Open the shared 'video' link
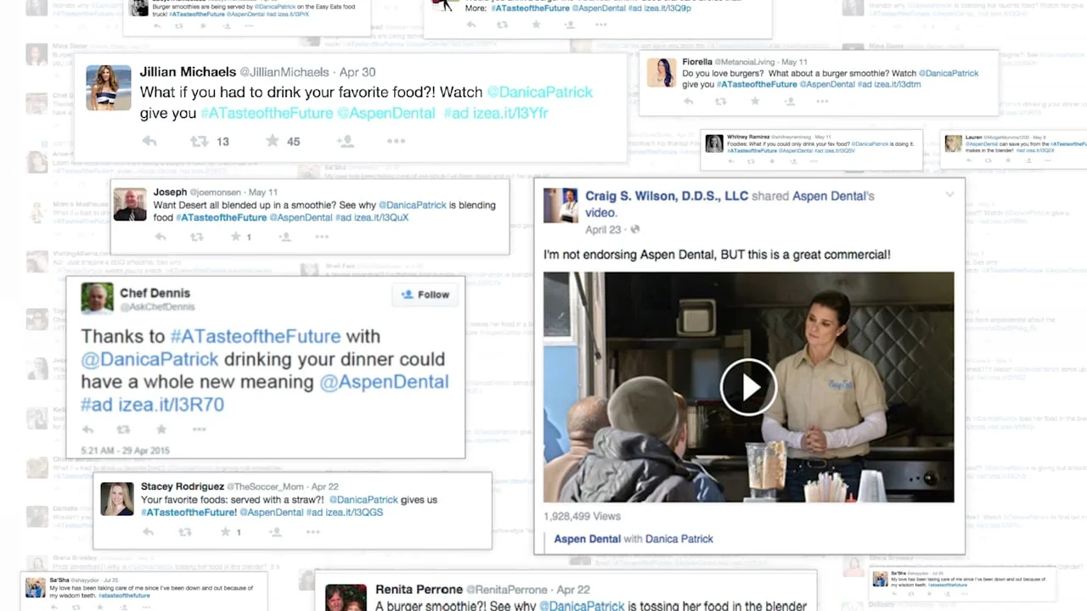 tap(600, 213)
